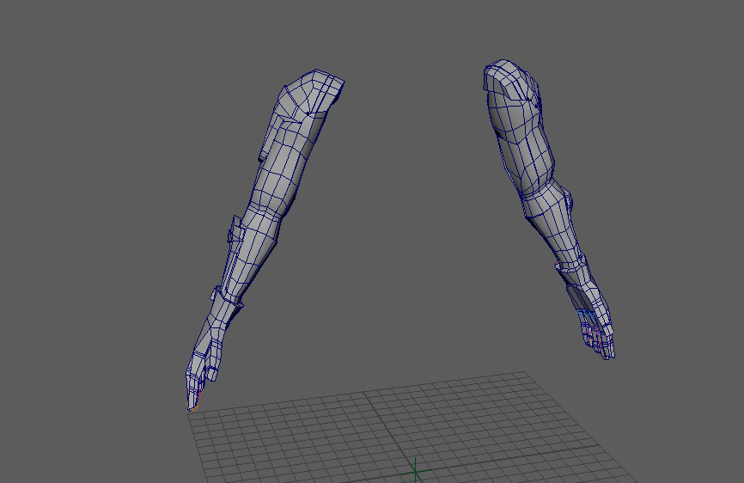The width and height of the screenshot is (744, 483).
Task: Click empty viewport space between the arms
Action: tap(404, 215)
